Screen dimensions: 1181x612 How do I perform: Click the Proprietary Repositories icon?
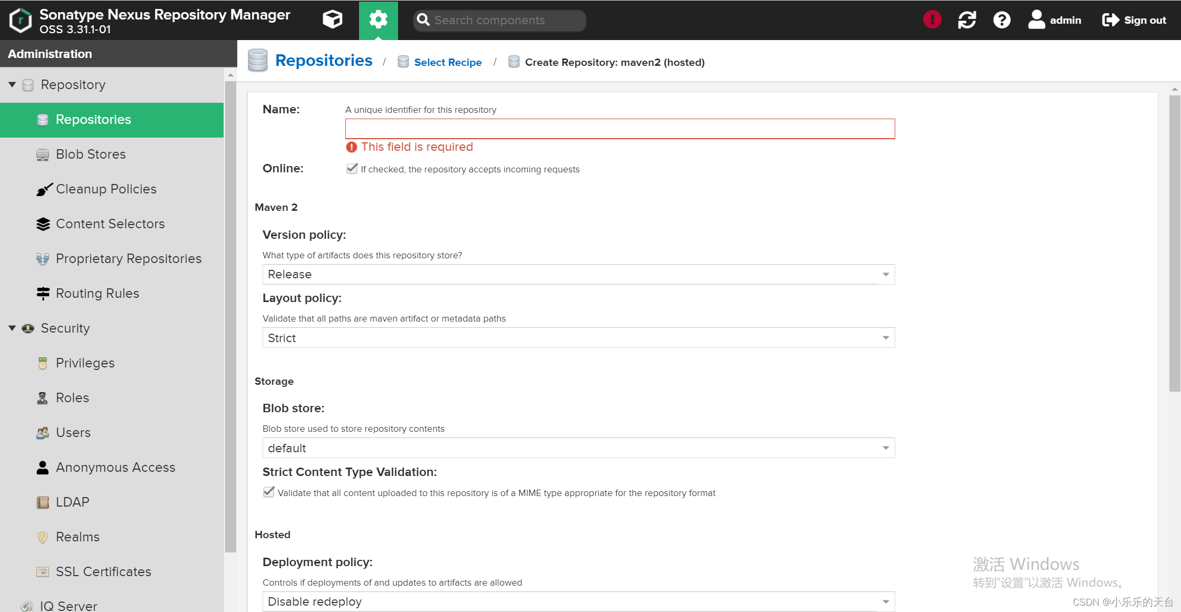pos(43,259)
